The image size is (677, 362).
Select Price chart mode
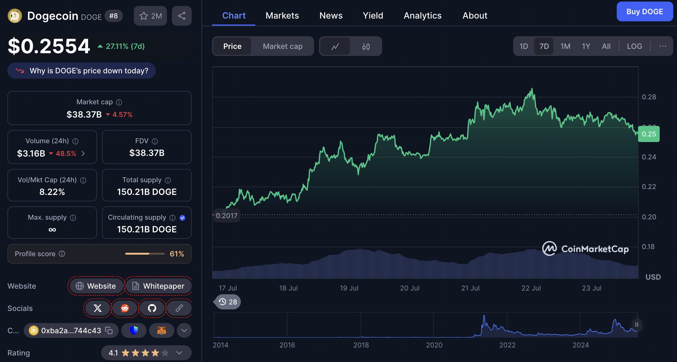tap(232, 46)
